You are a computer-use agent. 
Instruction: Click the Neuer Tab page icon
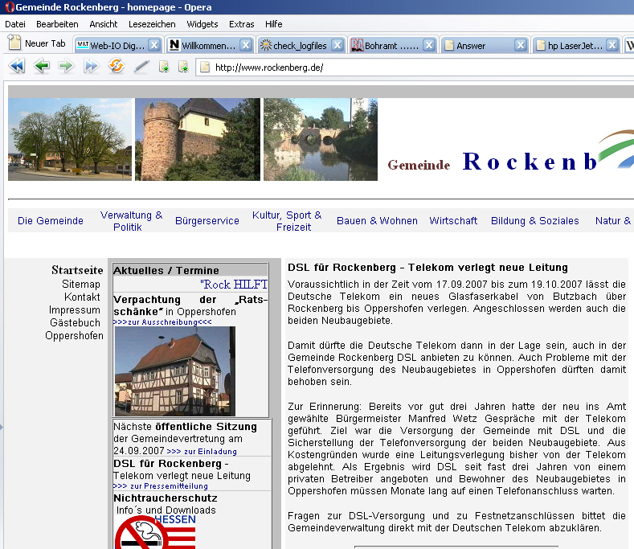pyautogui.click(x=14, y=44)
